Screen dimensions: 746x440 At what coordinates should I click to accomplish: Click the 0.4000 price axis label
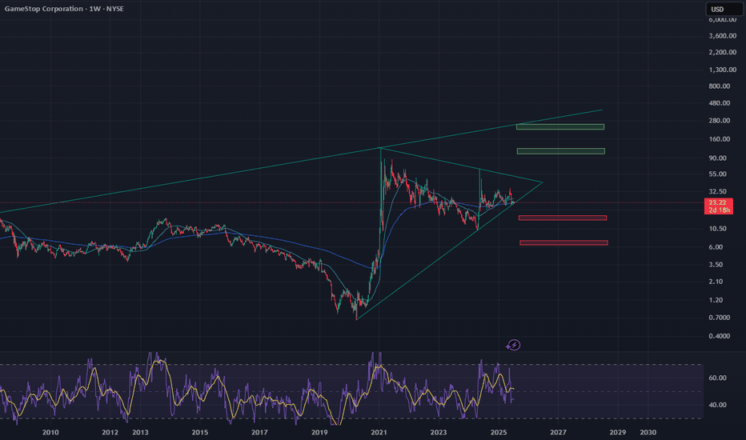tap(720, 336)
